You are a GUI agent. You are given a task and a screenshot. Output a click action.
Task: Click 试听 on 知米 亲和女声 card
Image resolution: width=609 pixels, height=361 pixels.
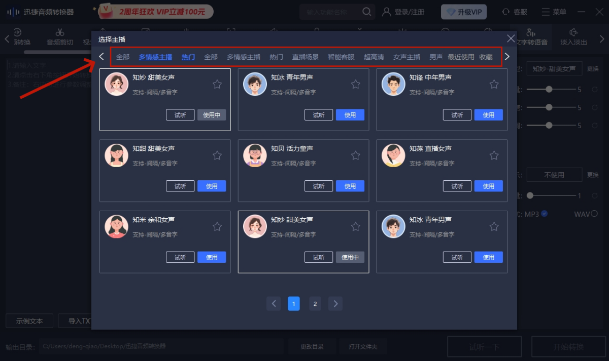180,257
